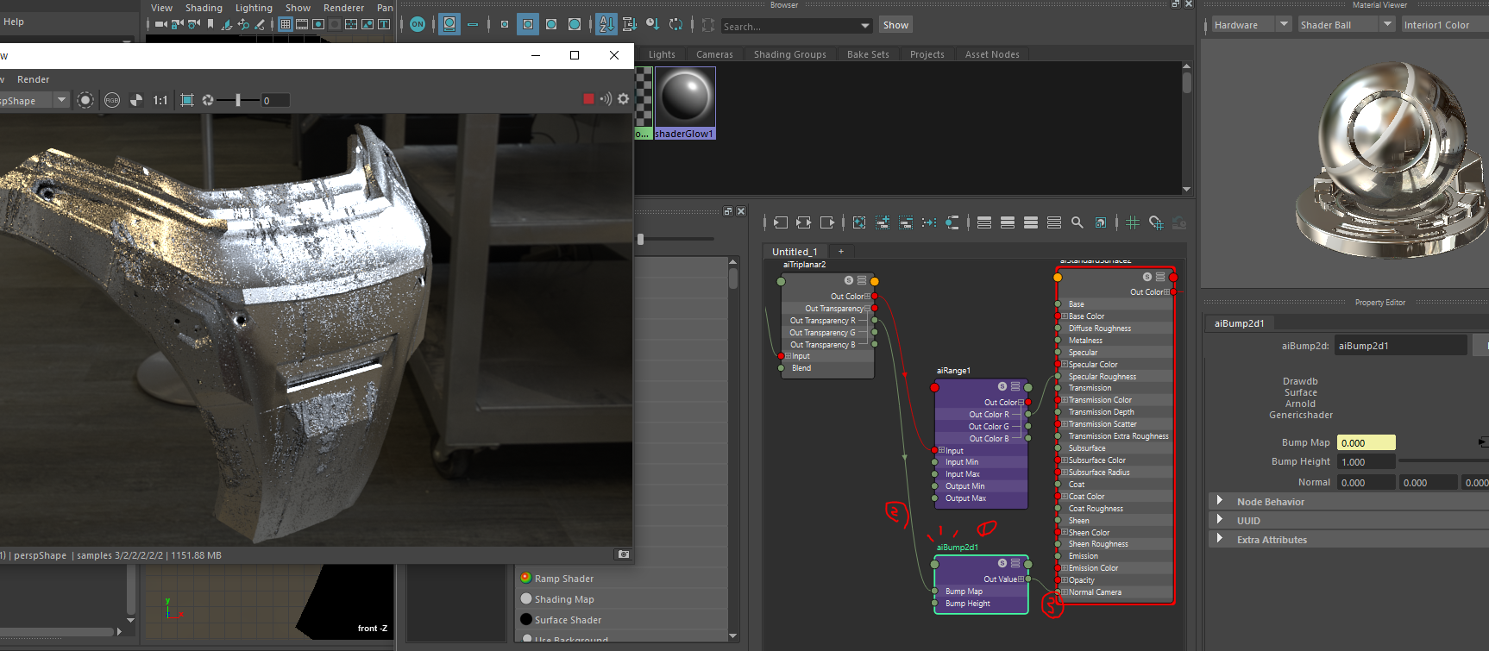Expand the Node Behavior section
Screen dimensions: 1489x651
1220,501
